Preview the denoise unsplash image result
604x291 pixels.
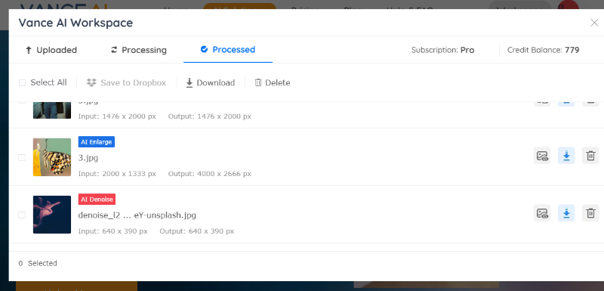pos(542,213)
